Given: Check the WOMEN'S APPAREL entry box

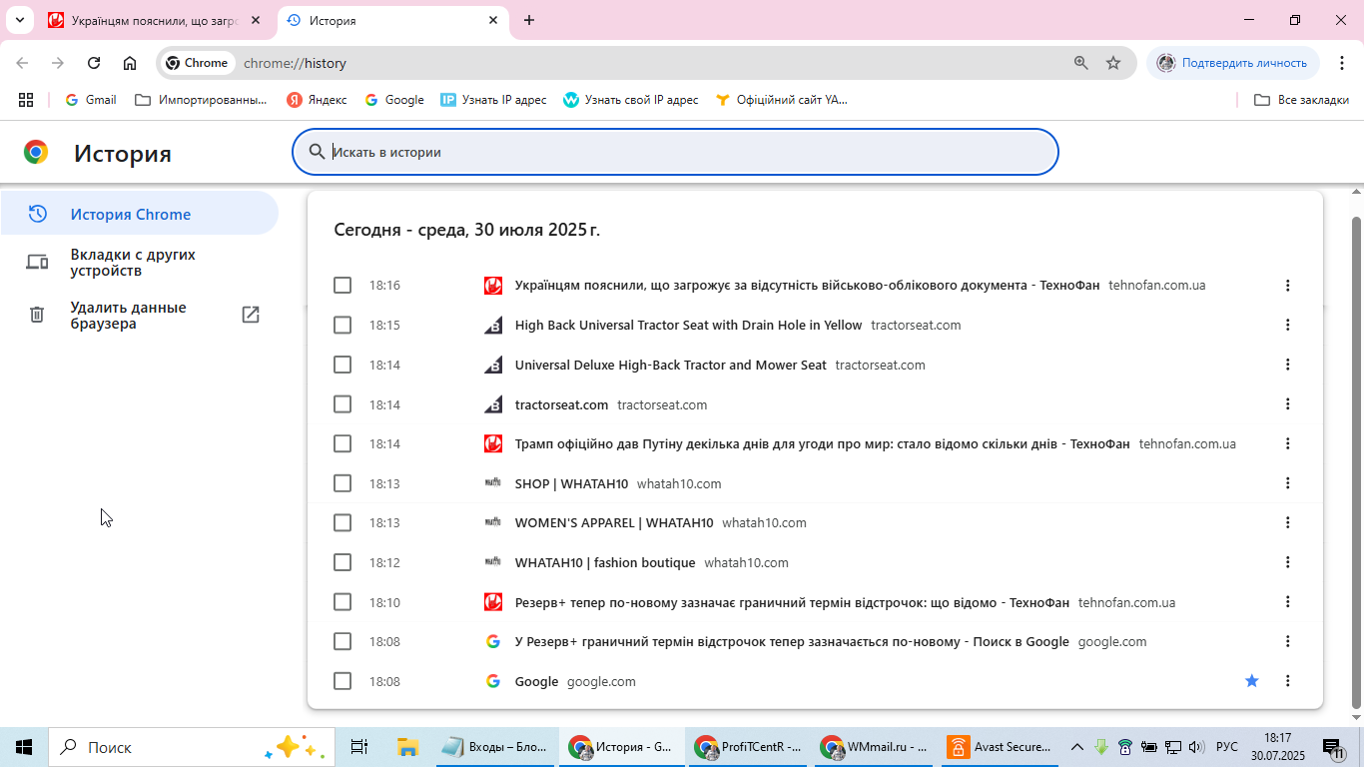Looking at the screenshot, I should pos(342,522).
